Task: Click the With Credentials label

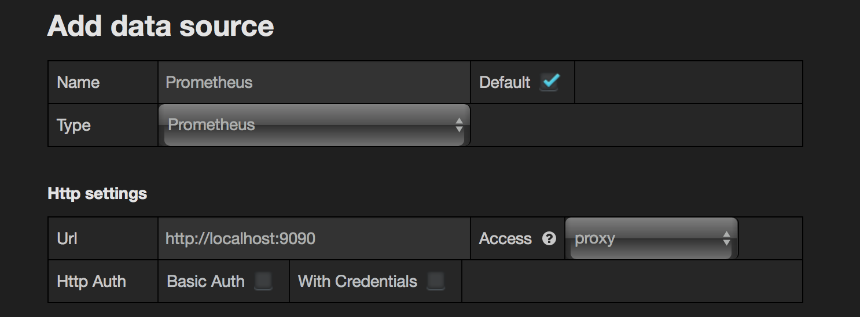Action: point(357,281)
